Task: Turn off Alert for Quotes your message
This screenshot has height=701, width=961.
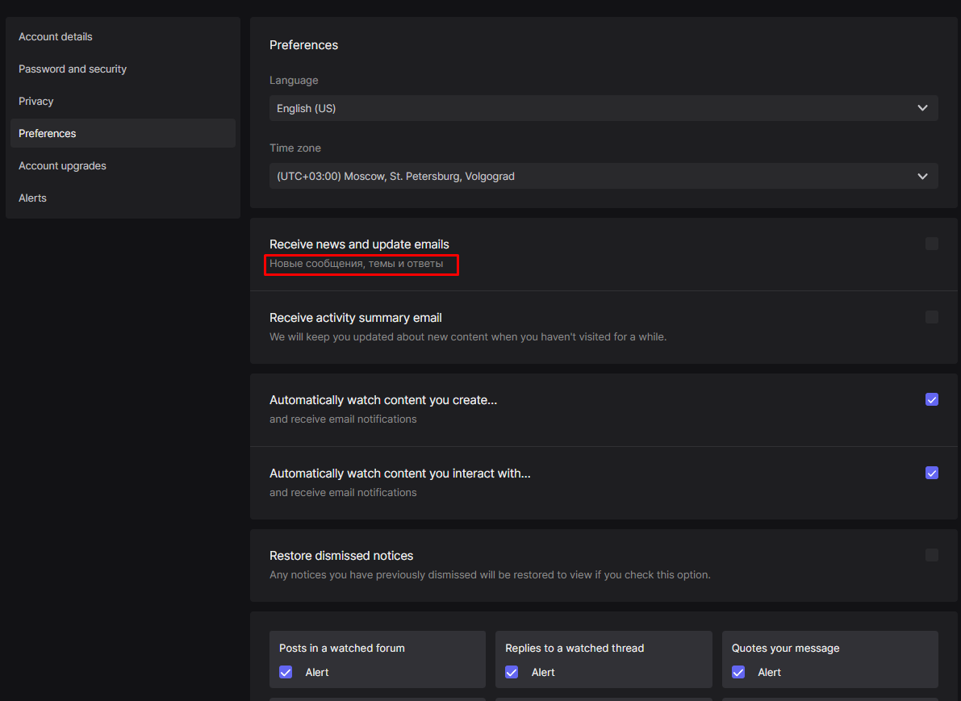Action: pos(738,672)
